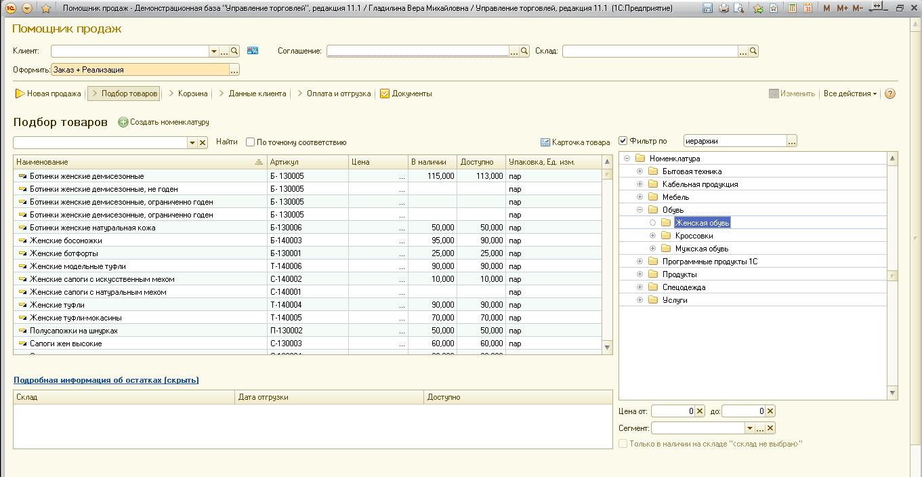Screen dimensions: 922x477
Task: Open the Все действия menu
Action: pyautogui.click(x=850, y=94)
